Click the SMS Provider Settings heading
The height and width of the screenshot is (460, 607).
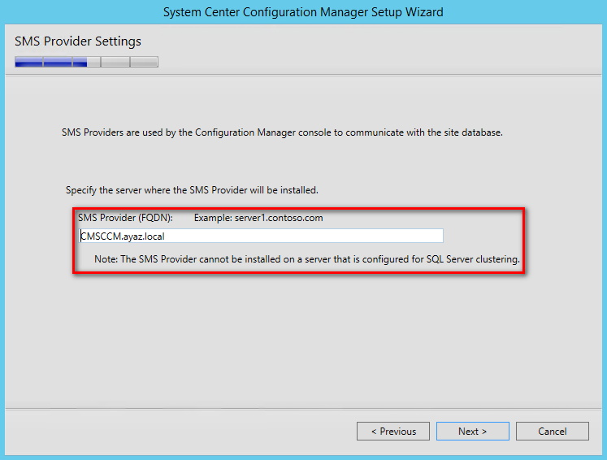coord(78,41)
